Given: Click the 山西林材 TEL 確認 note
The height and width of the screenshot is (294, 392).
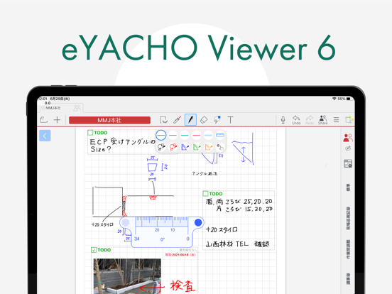Looking at the screenshot, I should point(237,244).
